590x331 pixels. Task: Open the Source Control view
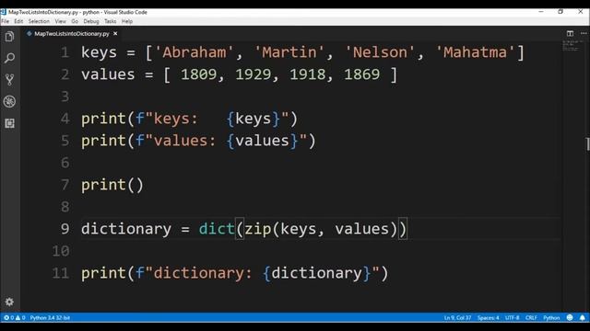pyautogui.click(x=9, y=80)
